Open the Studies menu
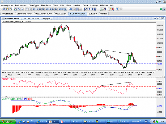This screenshot has height=124, width=166. tap(77, 6)
